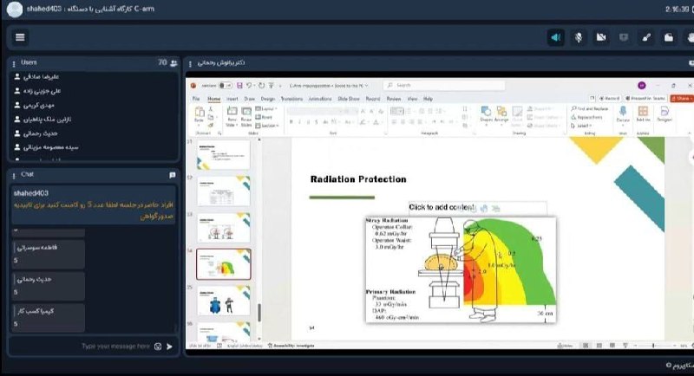Toggle the microphone icon
Viewport: 694px width, 376px height.
coord(578,37)
